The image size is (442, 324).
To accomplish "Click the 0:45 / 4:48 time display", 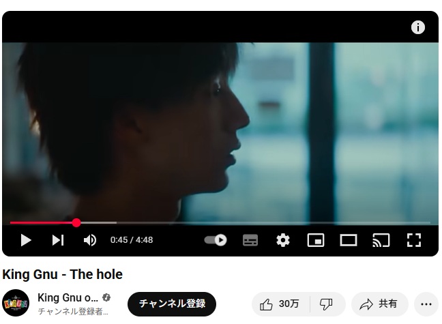I will (132, 240).
